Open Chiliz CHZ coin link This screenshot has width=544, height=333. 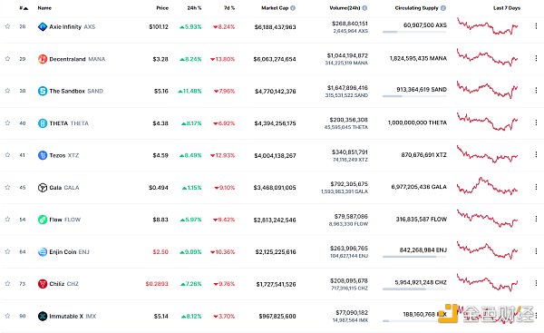point(63,284)
